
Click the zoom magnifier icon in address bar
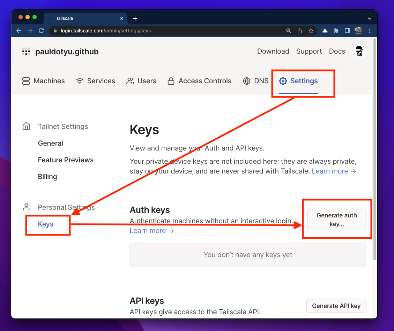point(288,31)
